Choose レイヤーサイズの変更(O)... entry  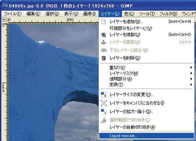[147, 95]
